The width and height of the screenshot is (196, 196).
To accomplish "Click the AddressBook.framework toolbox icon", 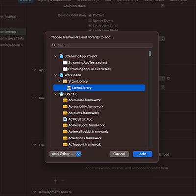I will (65, 125).
